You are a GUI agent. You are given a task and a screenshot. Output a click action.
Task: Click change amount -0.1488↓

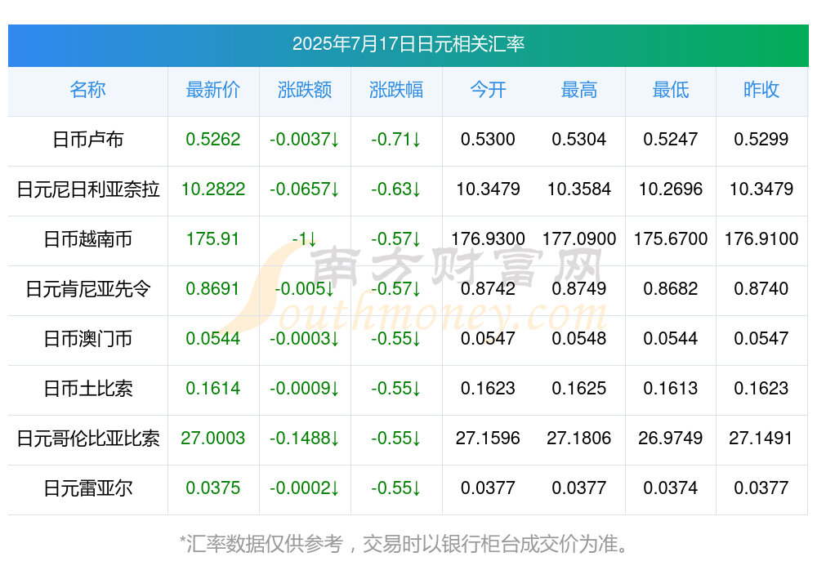point(304,439)
